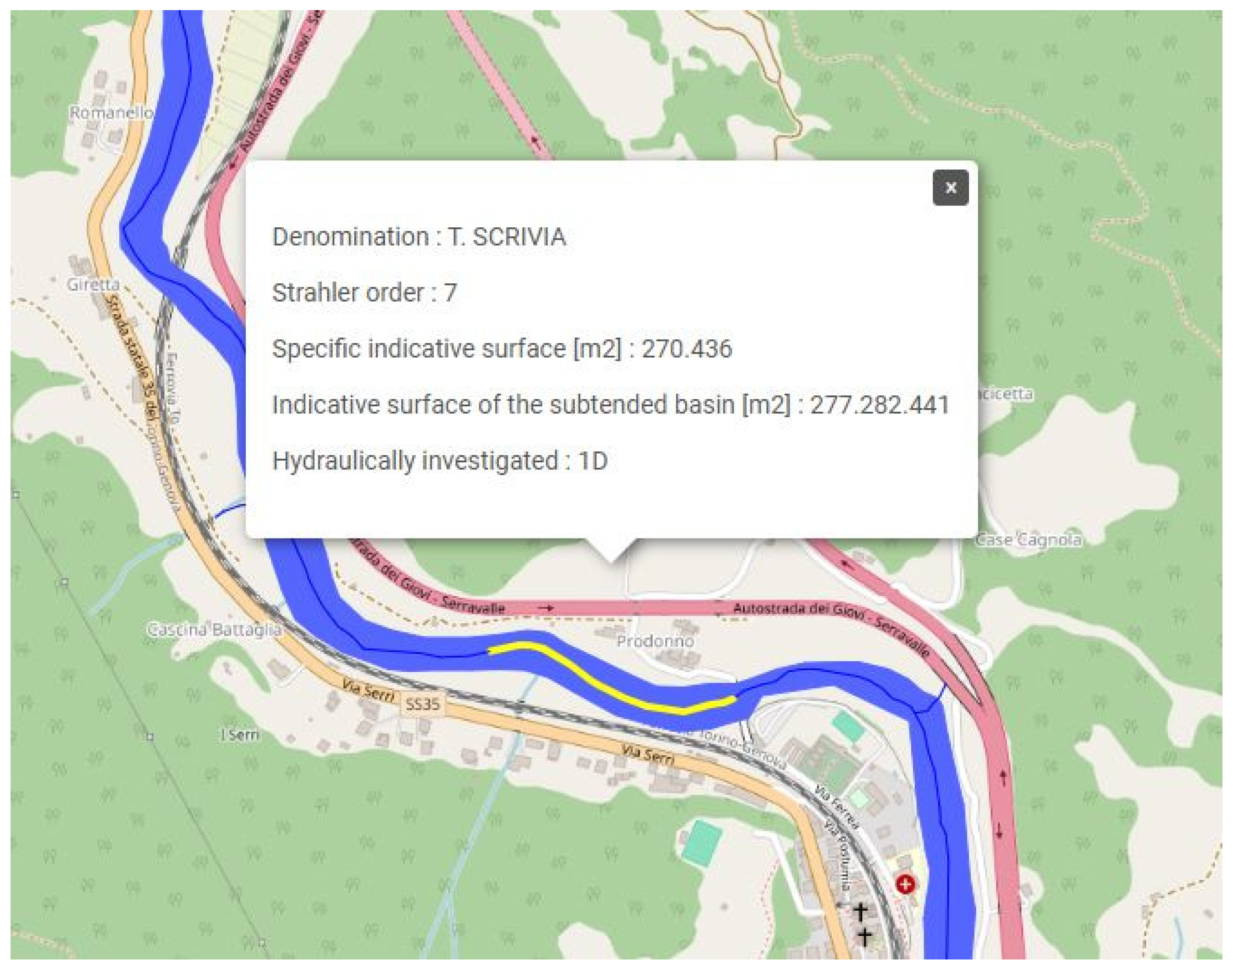Click the Romanello place label
This screenshot has width=1233, height=970.
111,112
